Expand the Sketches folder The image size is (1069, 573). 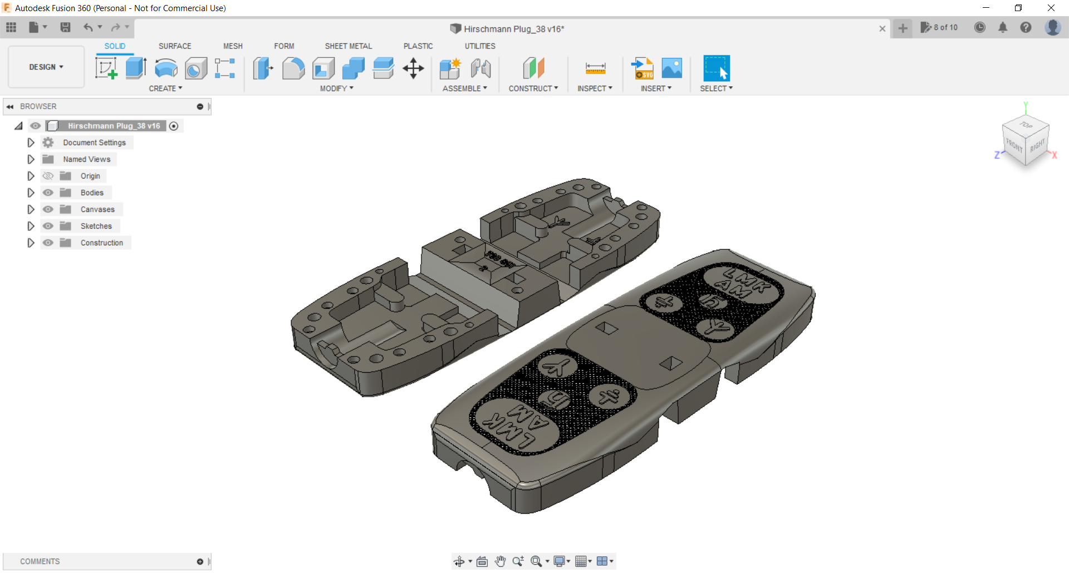tap(31, 226)
